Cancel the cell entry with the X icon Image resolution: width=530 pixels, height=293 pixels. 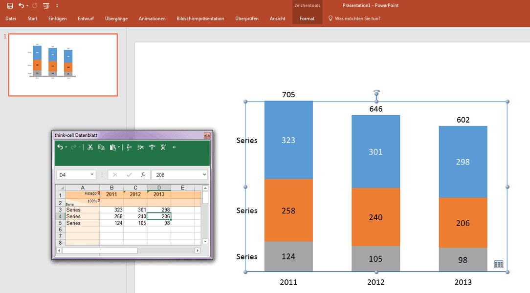(115, 174)
